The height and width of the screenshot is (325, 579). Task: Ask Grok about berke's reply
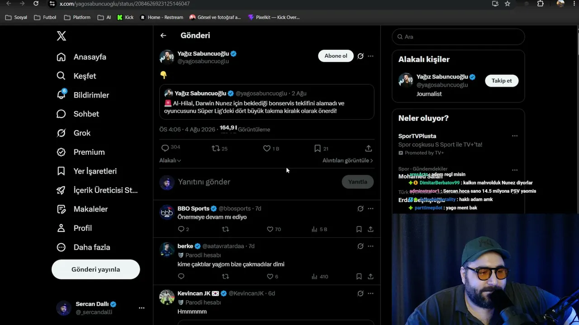tap(361, 246)
